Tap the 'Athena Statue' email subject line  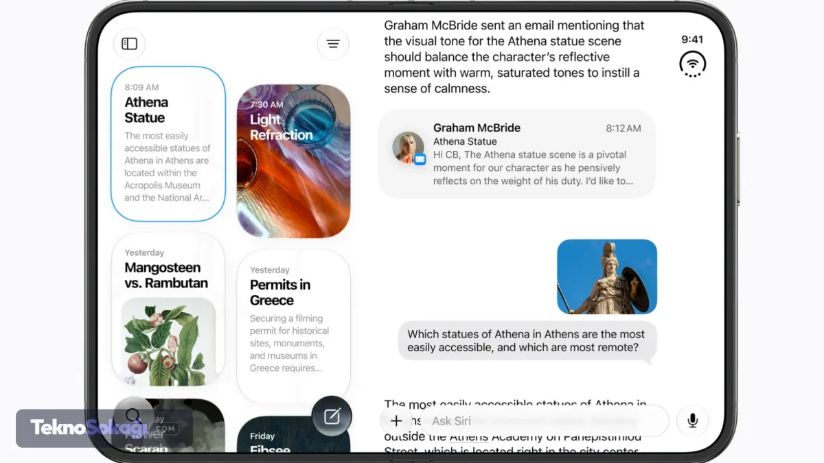465,141
